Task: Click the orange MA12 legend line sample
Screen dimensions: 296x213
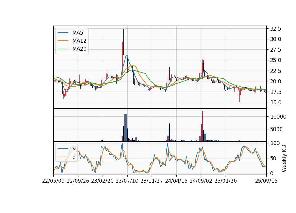Action: click(63, 41)
